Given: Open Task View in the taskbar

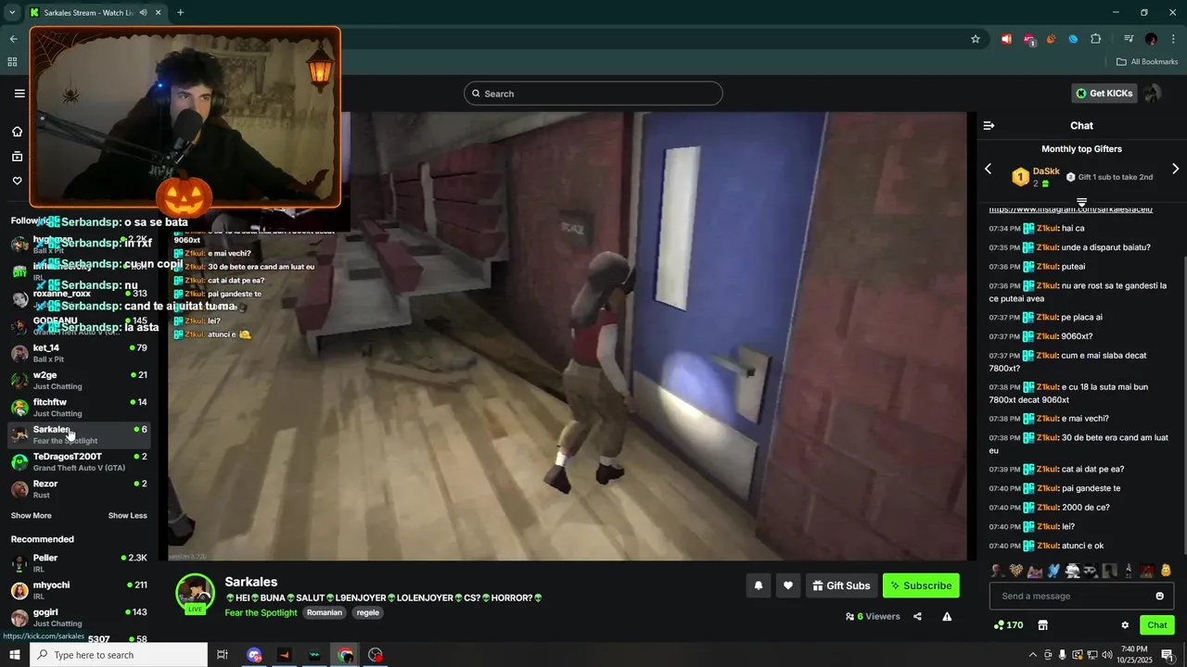Looking at the screenshot, I should coord(223,655).
